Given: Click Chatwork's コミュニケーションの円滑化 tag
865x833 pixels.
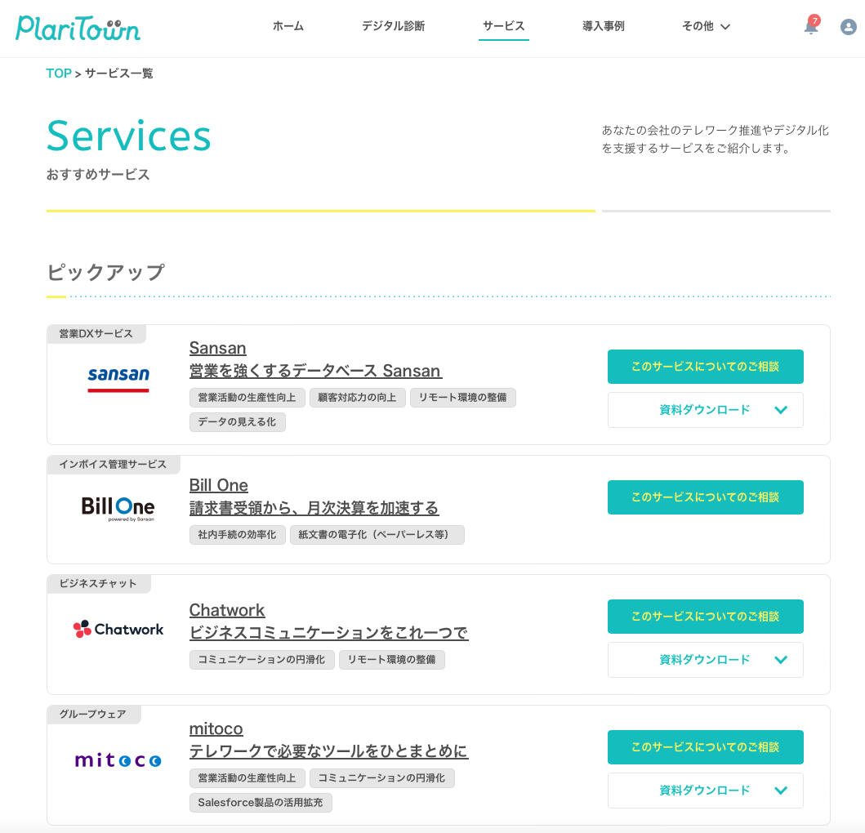Looking at the screenshot, I should pos(261,660).
